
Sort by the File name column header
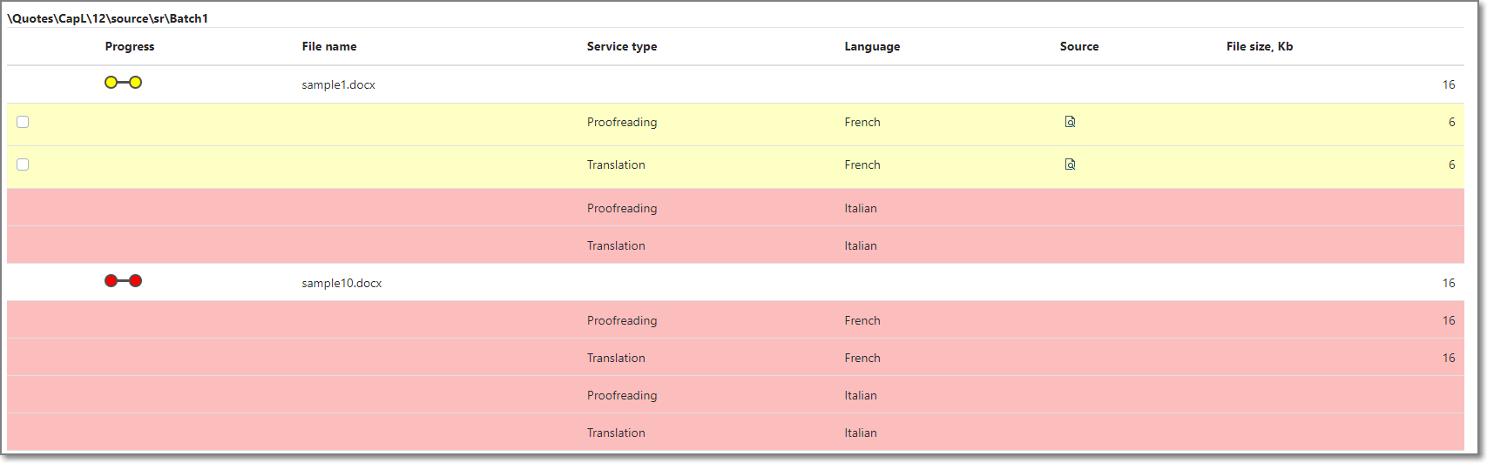point(329,47)
